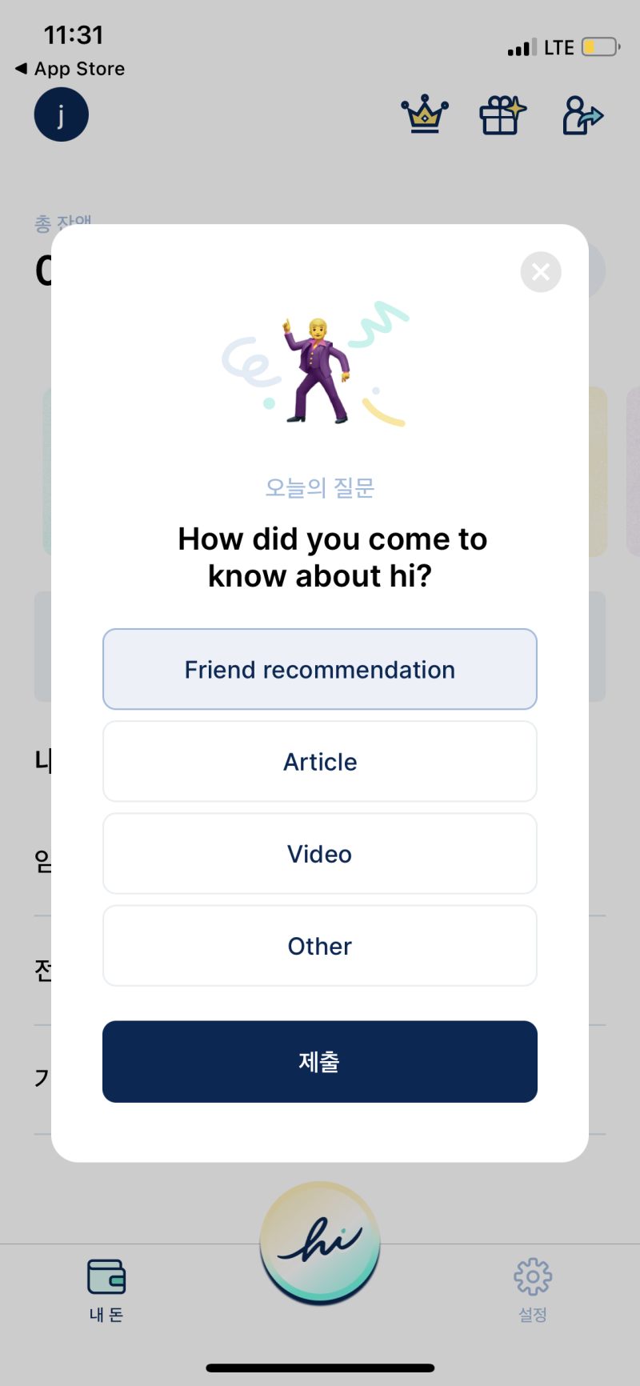Tap the battery indicator in the status bar
This screenshot has height=1386, width=640.
coord(601,47)
